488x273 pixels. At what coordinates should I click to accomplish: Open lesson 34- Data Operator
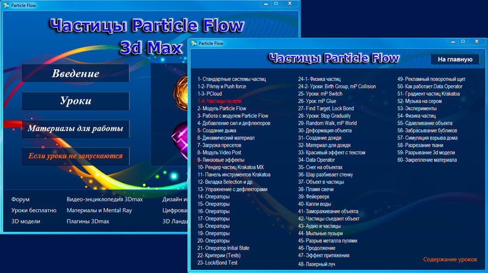[x=317, y=160]
